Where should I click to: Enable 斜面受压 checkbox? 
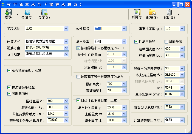pyautogui.click(x=166, y=42)
